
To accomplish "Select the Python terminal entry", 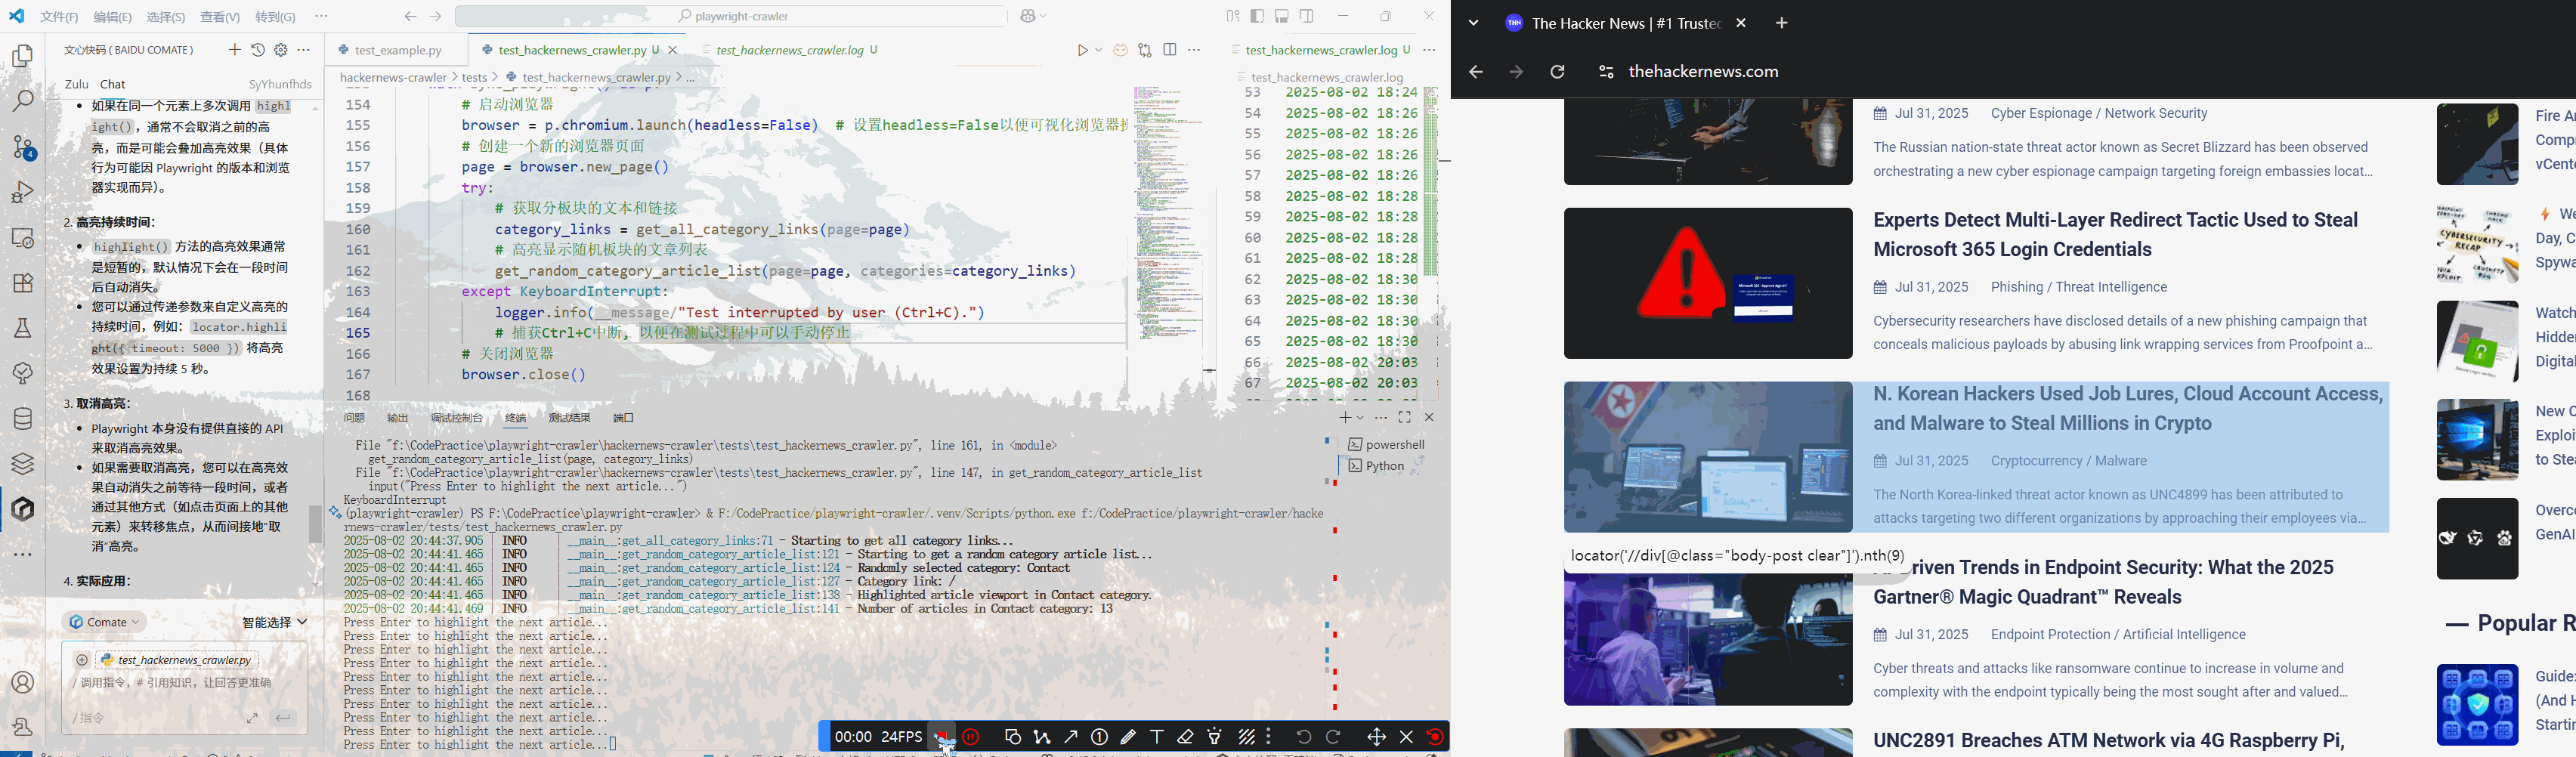I will click(1376, 466).
